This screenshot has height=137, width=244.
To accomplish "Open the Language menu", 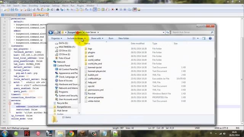I will [x=45, y=6].
